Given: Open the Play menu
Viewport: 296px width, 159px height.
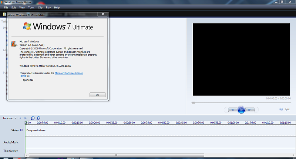Looking at the screenshot, I should 48,7.
